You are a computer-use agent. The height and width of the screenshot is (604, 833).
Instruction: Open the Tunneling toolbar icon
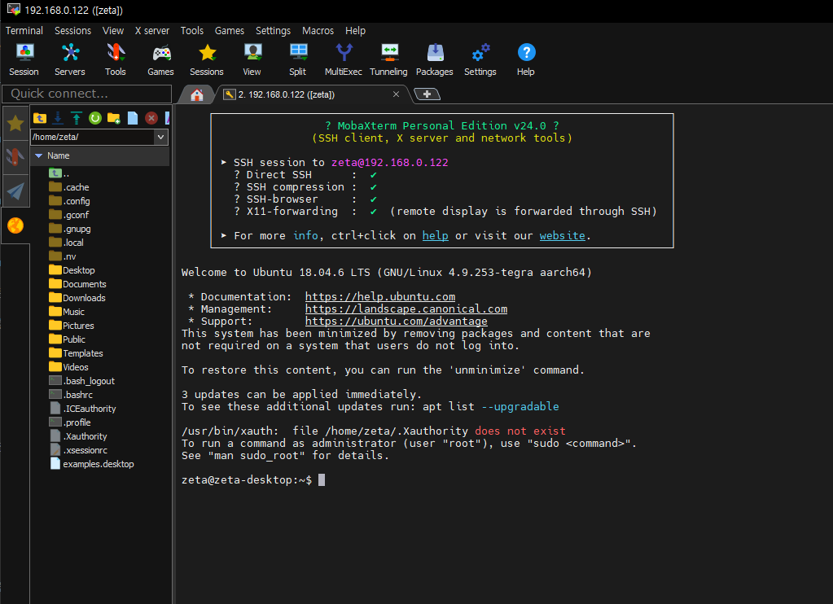(x=389, y=59)
